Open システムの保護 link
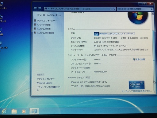The width and height of the screenshot is (157, 118). [44, 29]
